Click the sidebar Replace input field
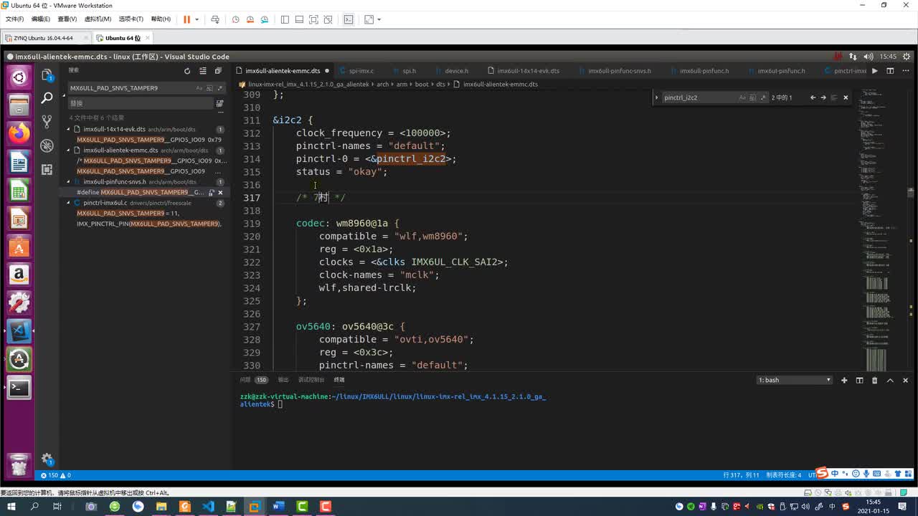Screen dimensions: 918x516 [x=141, y=103]
